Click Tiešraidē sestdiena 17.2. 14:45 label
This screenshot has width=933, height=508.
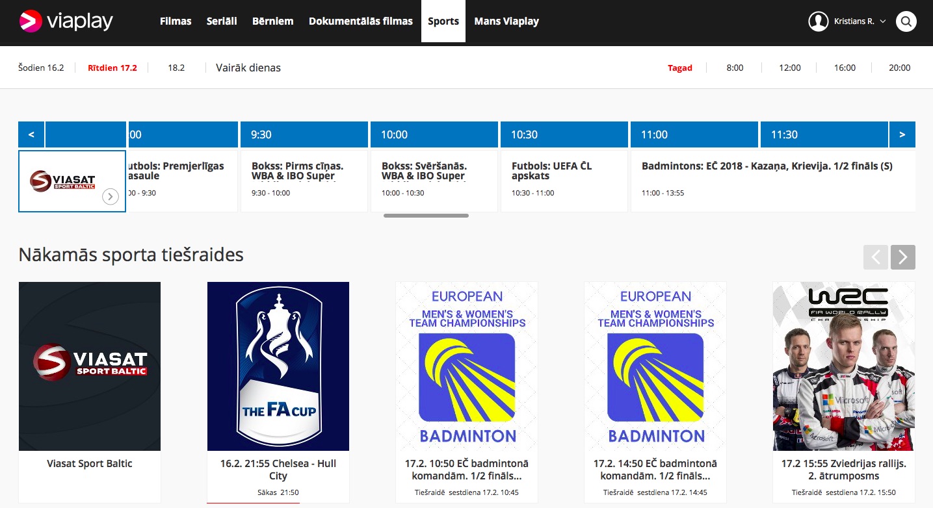655,492
